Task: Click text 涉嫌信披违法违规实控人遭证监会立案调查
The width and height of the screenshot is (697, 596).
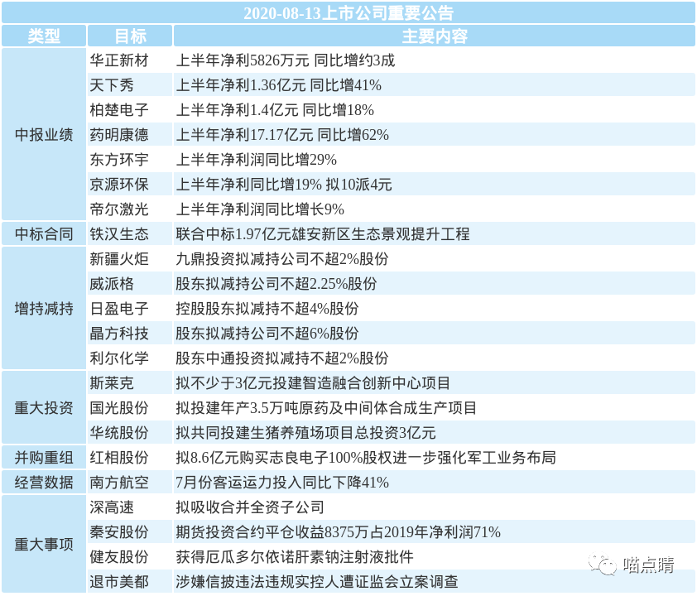Action: (x=317, y=582)
